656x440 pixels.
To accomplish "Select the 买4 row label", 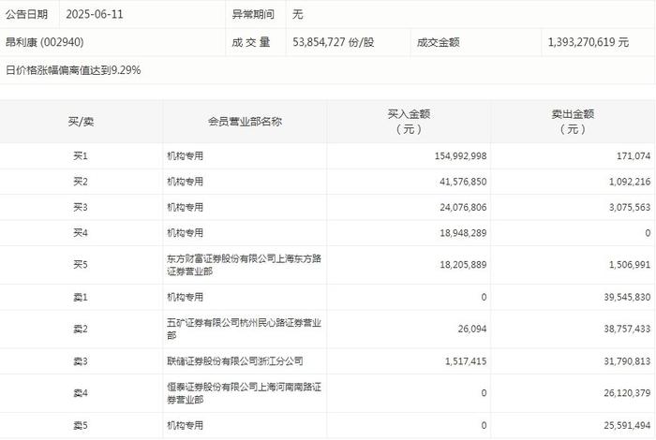I will (x=81, y=232).
